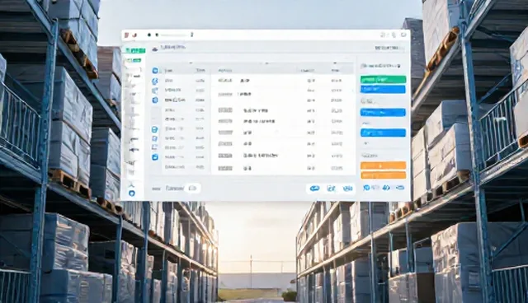The width and height of the screenshot is (528, 303).
Task: Click the white pill button at footer left
Action: pyautogui.click(x=192, y=188)
